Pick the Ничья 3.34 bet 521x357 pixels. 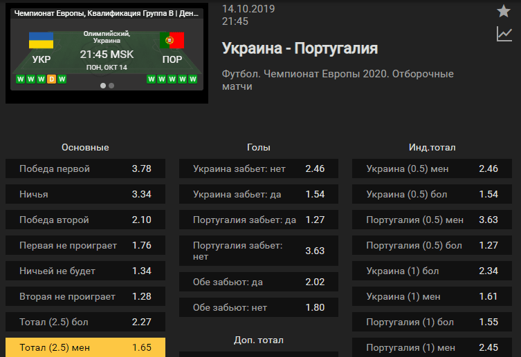click(x=85, y=194)
